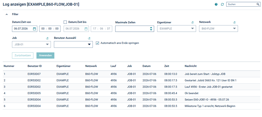
Task: Click the Eigentümer column header
Action: [63, 66]
